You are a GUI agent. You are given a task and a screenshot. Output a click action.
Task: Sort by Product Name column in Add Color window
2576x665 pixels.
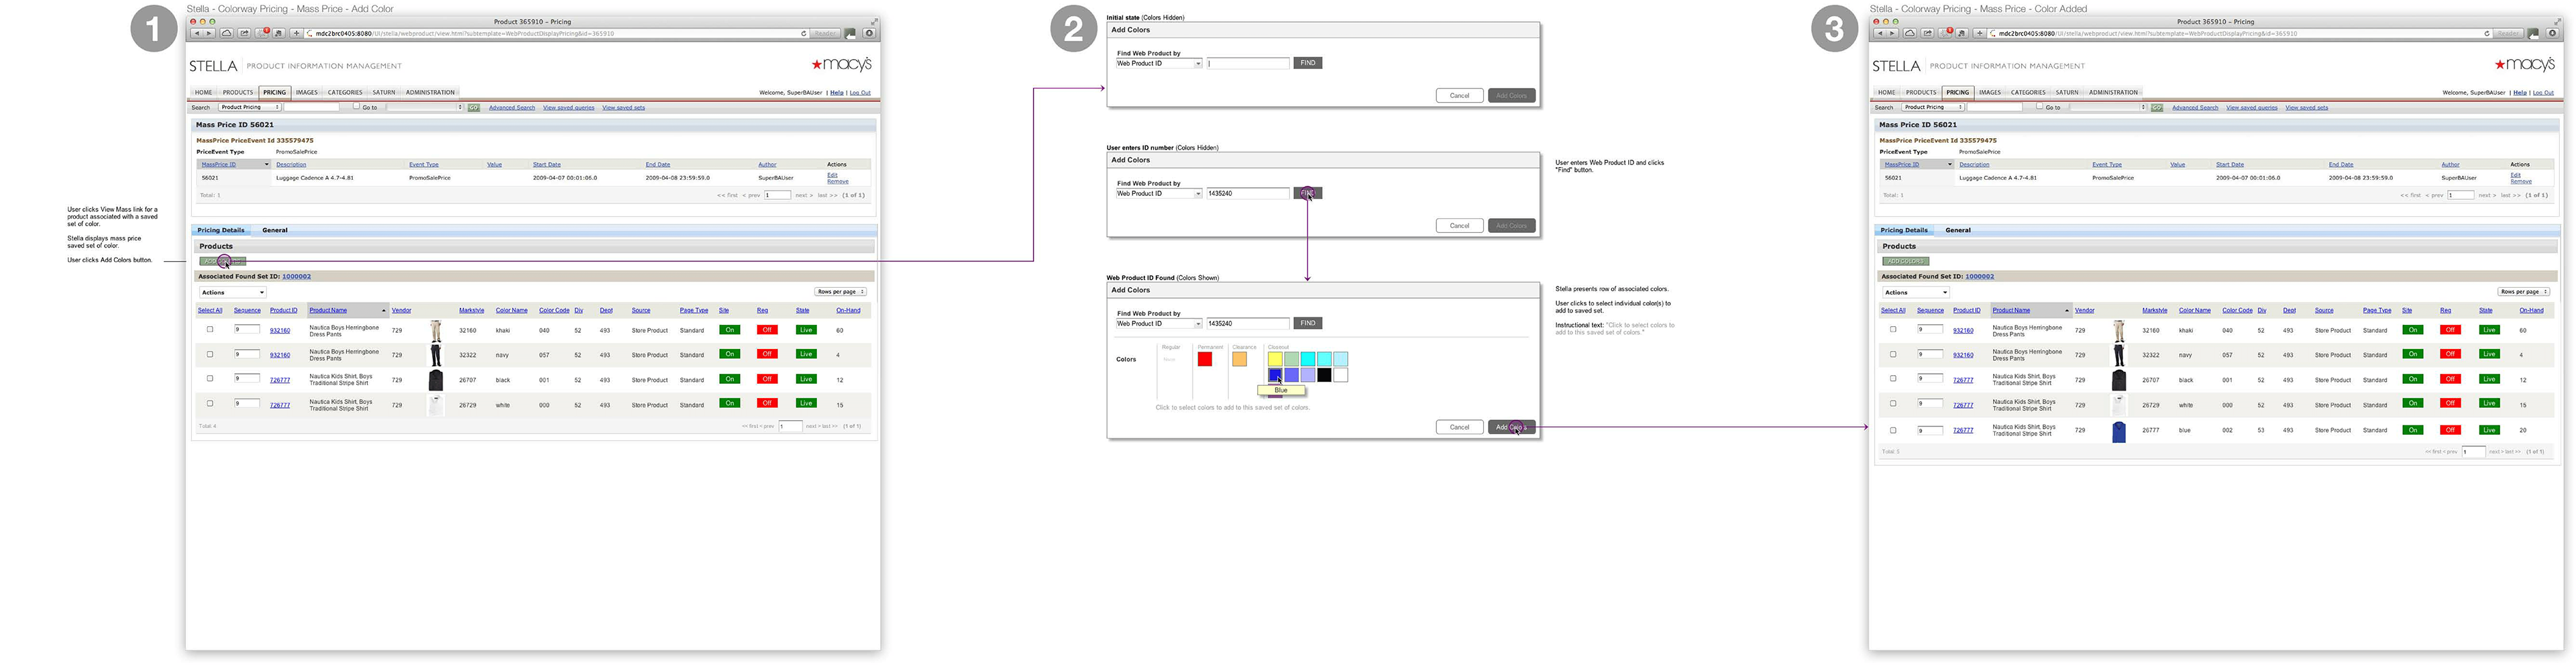(328, 310)
